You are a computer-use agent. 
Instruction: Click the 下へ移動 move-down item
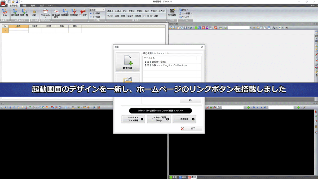pos(95,17)
